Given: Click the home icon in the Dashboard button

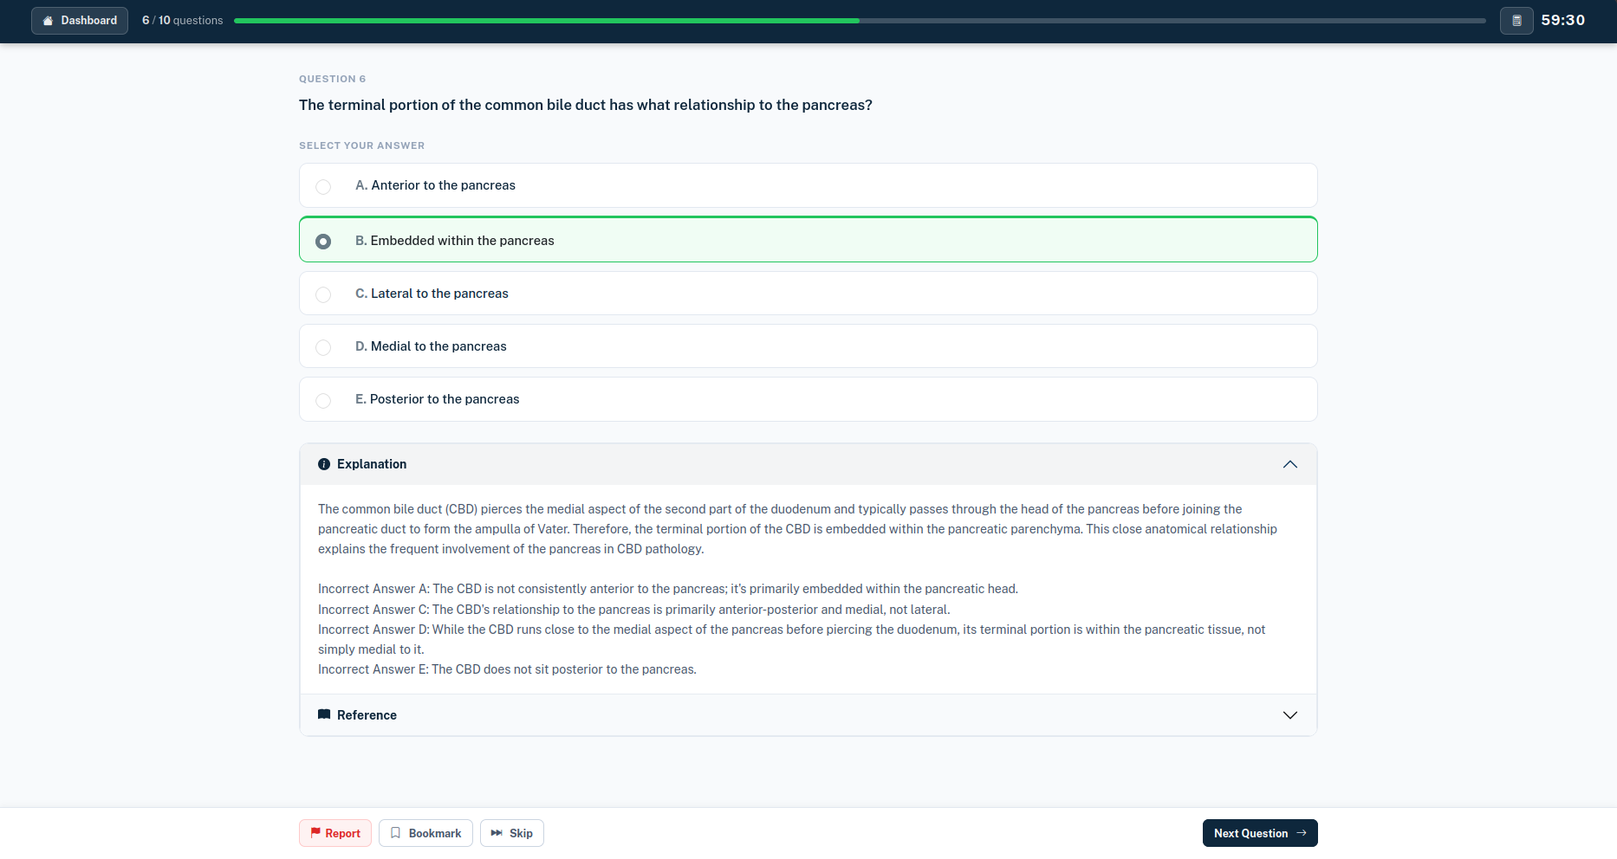Looking at the screenshot, I should click(48, 21).
